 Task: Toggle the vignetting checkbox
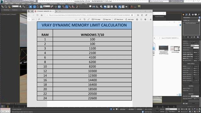coord(192,43)
